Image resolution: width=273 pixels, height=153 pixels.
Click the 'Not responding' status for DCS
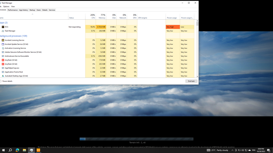coord(75,27)
